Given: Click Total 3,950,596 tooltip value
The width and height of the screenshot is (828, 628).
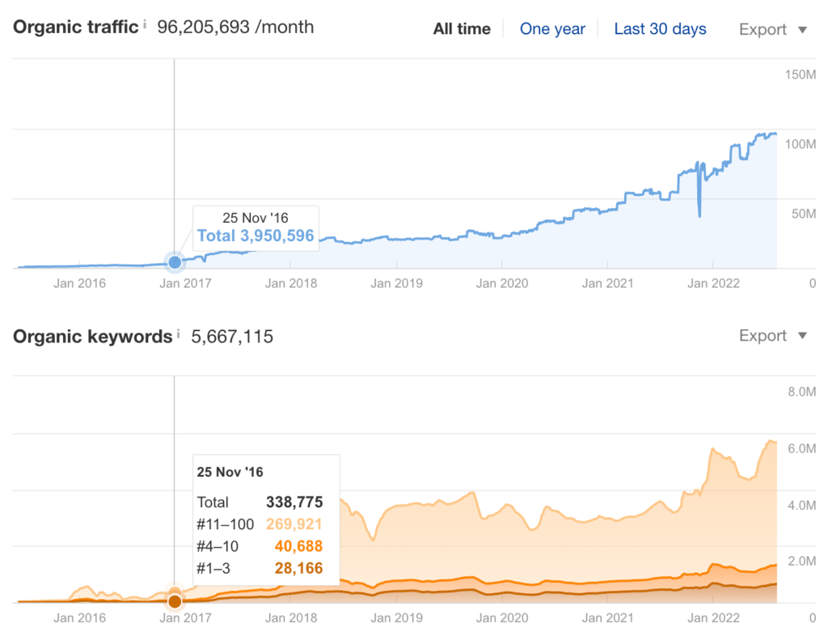Looking at the screenshot, I should coord(256,235).
